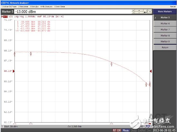
Task: Open the Response menu
Action: click(x=23, y=7)
